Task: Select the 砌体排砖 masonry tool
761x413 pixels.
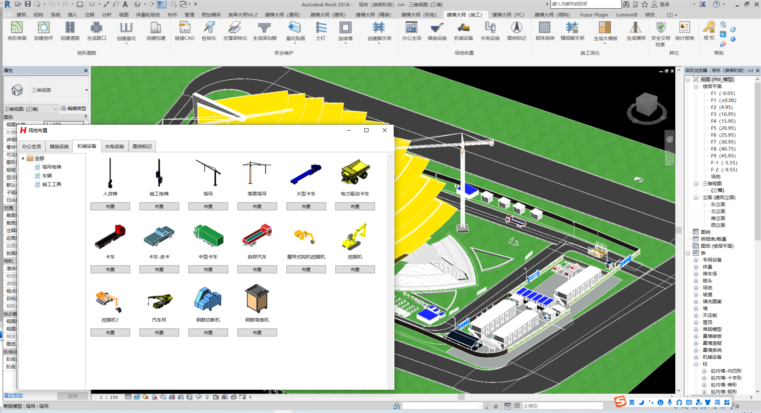Action: (545, 31)
